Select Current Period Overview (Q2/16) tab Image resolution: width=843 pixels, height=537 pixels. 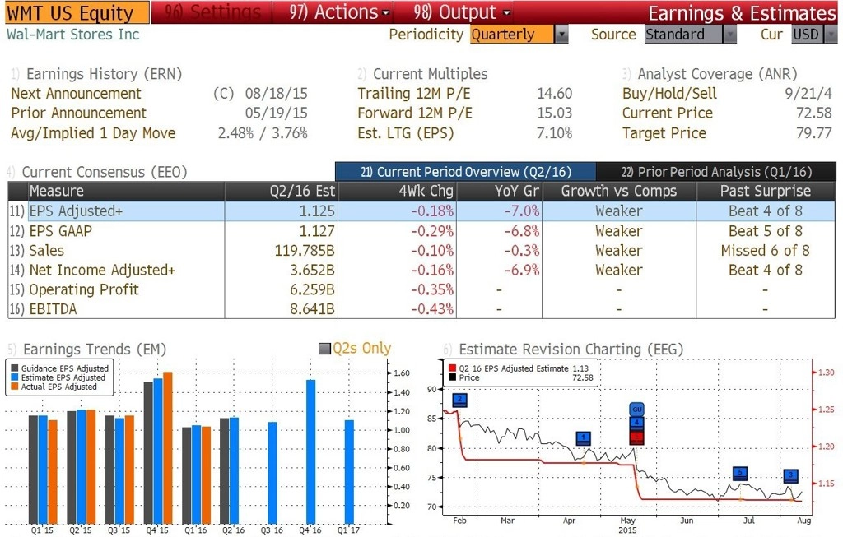click(466, 172)
